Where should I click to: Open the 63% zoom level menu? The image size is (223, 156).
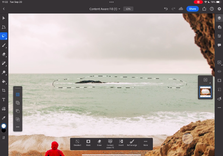coord(128,9)
